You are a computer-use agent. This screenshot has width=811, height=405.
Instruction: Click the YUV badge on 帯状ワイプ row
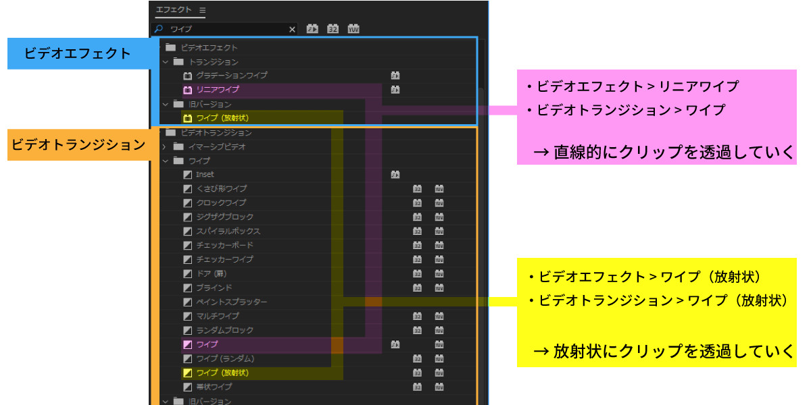tap(439, 387)
